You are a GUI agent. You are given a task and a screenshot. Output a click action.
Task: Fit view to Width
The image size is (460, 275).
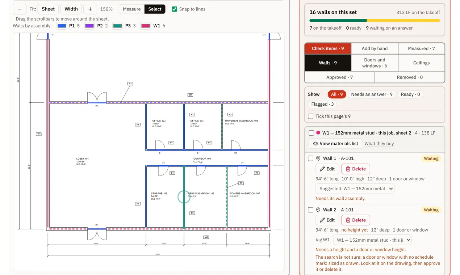(71, 9)
